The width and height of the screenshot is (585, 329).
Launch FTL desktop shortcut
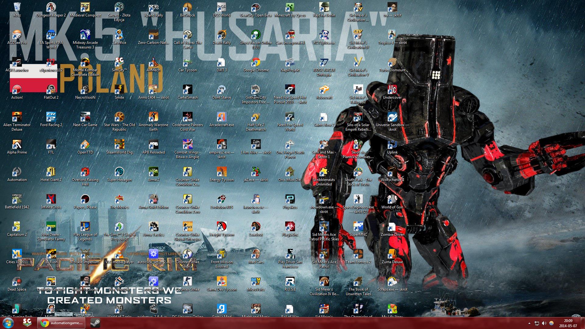pyautogui.click(x=51, y=147)
